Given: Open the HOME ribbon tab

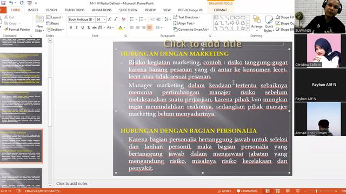Looking at the screenshot, I should 16,10.
